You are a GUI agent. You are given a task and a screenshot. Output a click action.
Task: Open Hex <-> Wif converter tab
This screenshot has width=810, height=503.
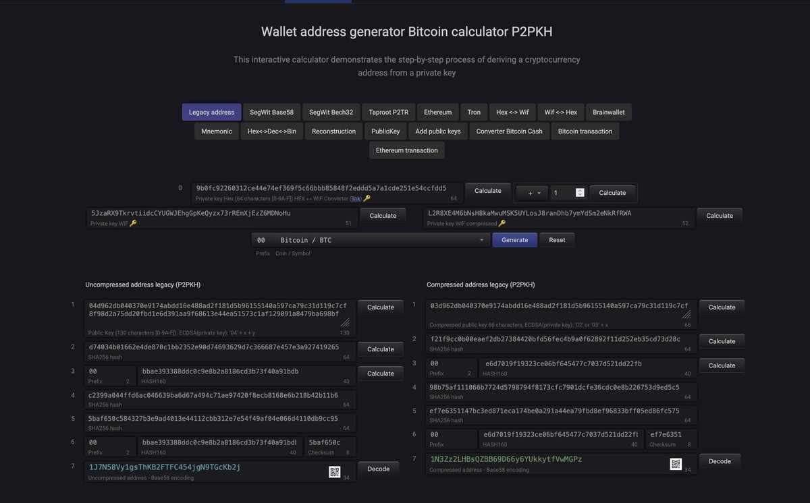tap(512, 113)
